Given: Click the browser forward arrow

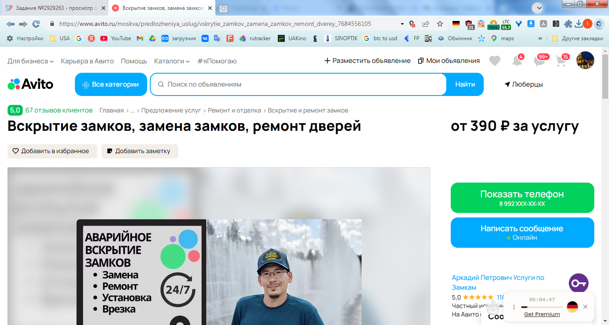Looking at the screenshot, I should click(23, 24).
